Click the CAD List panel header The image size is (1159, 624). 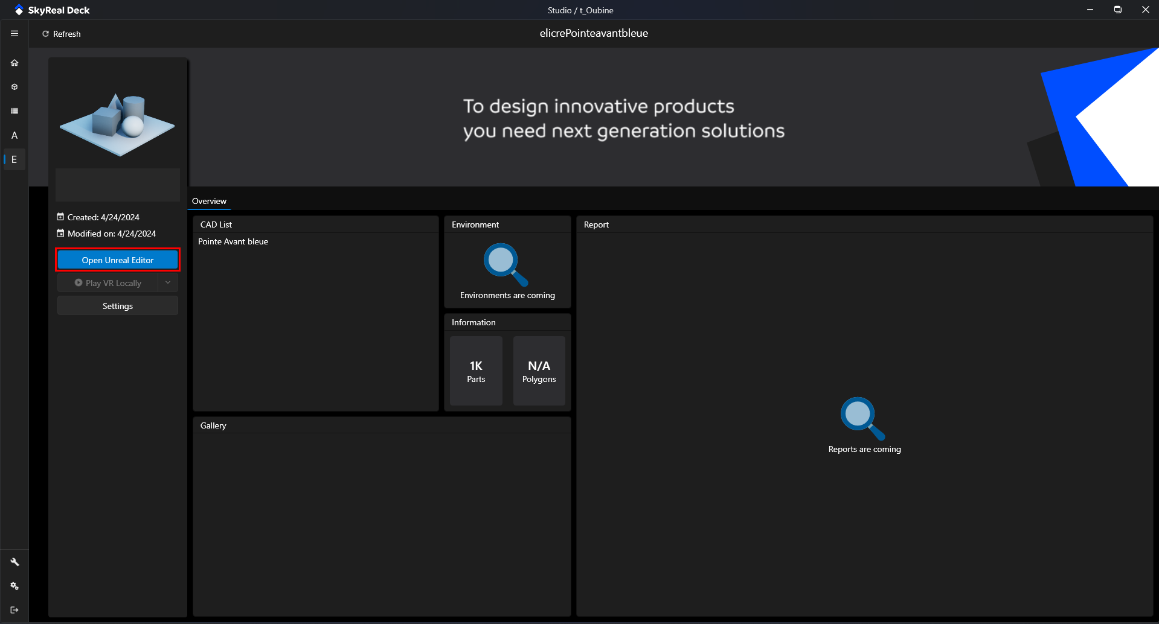[316, 224]
